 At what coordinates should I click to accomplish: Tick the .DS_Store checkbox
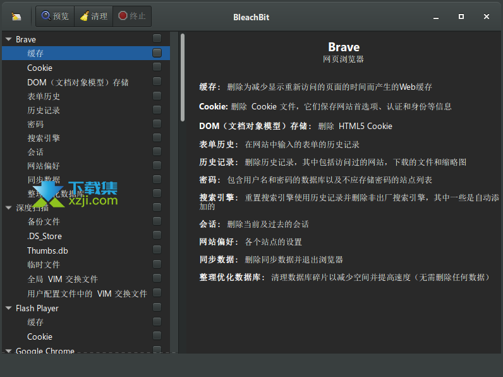[x=157, y=235]
